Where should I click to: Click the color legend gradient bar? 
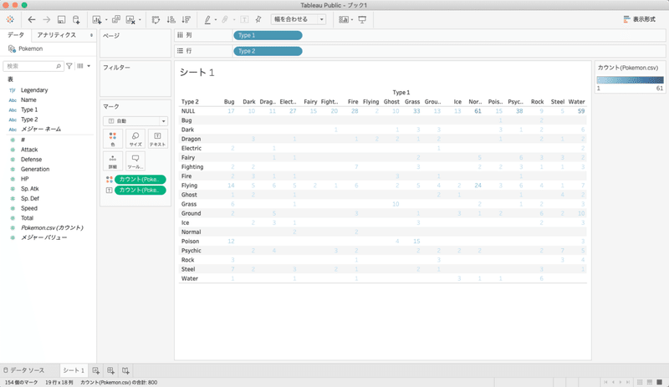point(630,79)
